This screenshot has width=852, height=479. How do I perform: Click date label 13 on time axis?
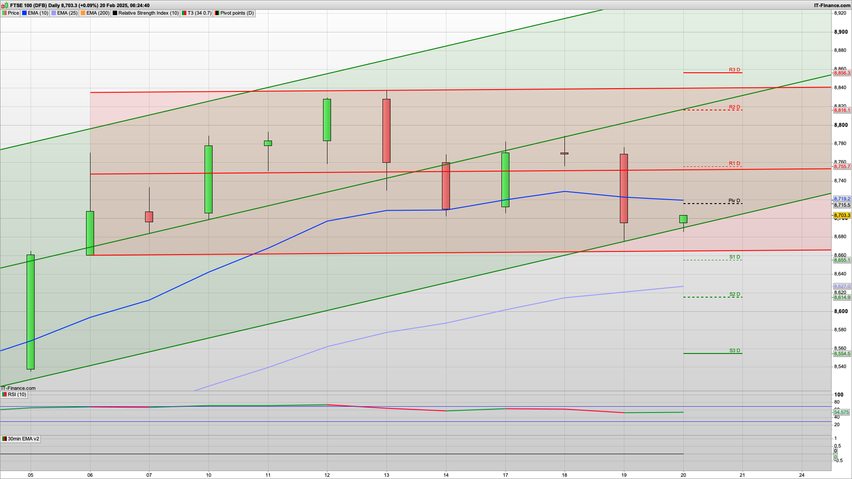point(387,475)
